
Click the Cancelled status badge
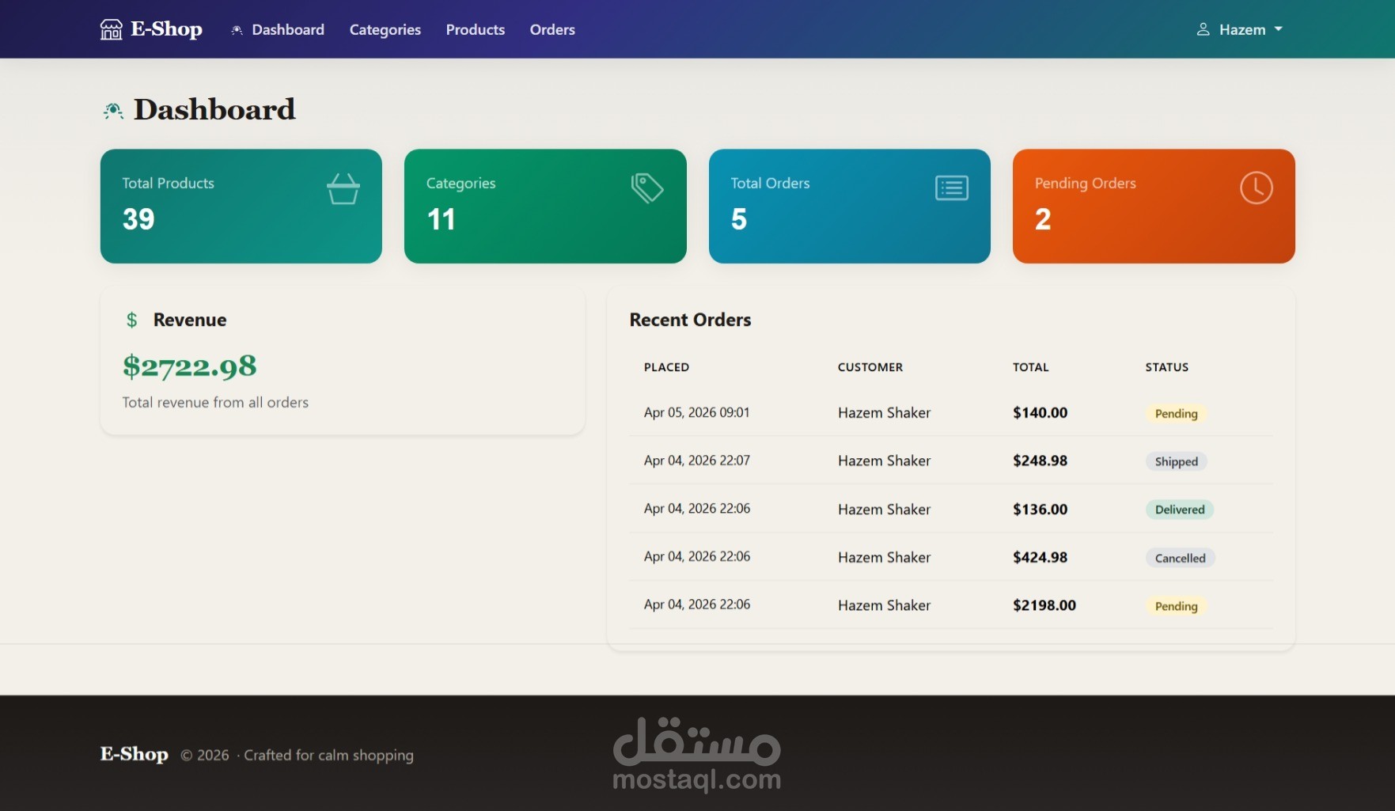(1180, 558)
